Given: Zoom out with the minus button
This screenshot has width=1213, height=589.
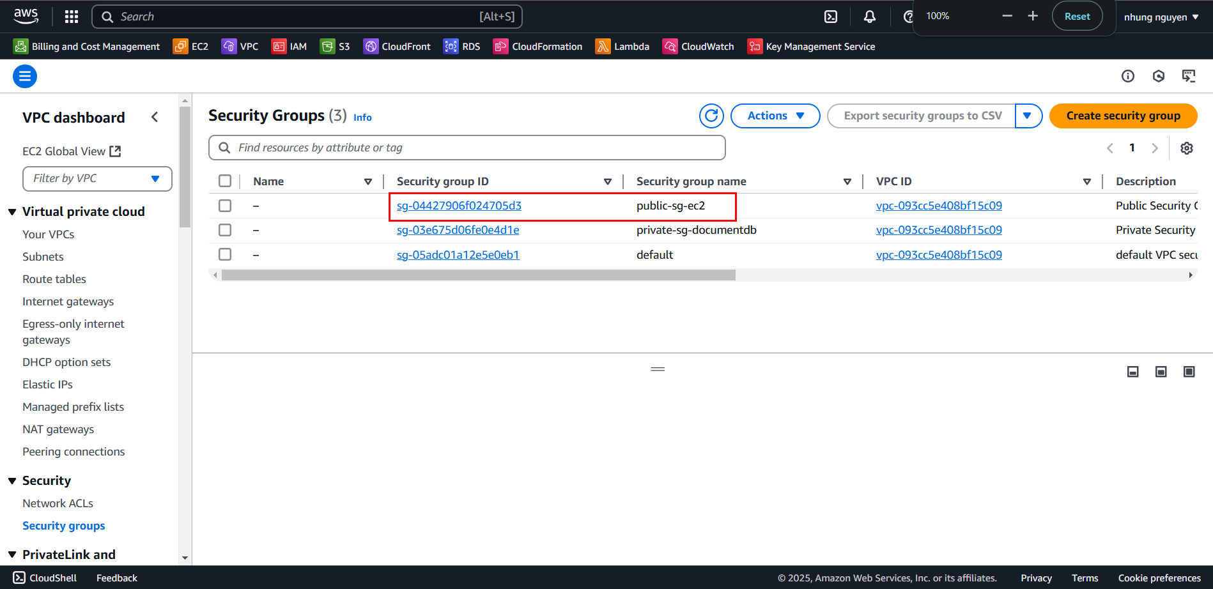Looking at the screenshot, I should [x=1007, y=16].
